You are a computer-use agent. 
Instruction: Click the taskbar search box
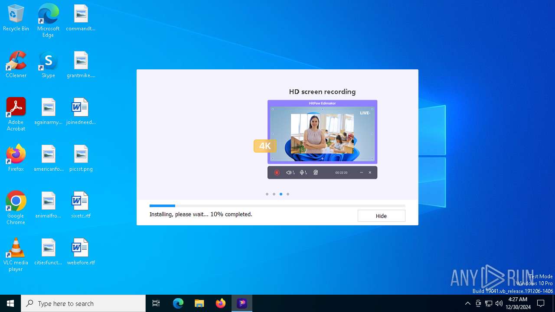pyautogui.click(x=83, y=303)
